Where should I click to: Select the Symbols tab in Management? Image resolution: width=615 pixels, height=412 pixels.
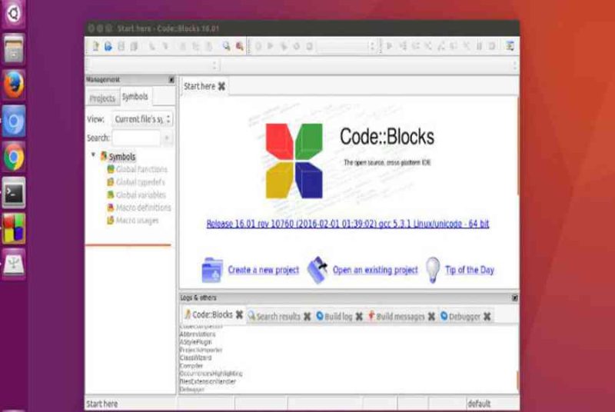135,96
